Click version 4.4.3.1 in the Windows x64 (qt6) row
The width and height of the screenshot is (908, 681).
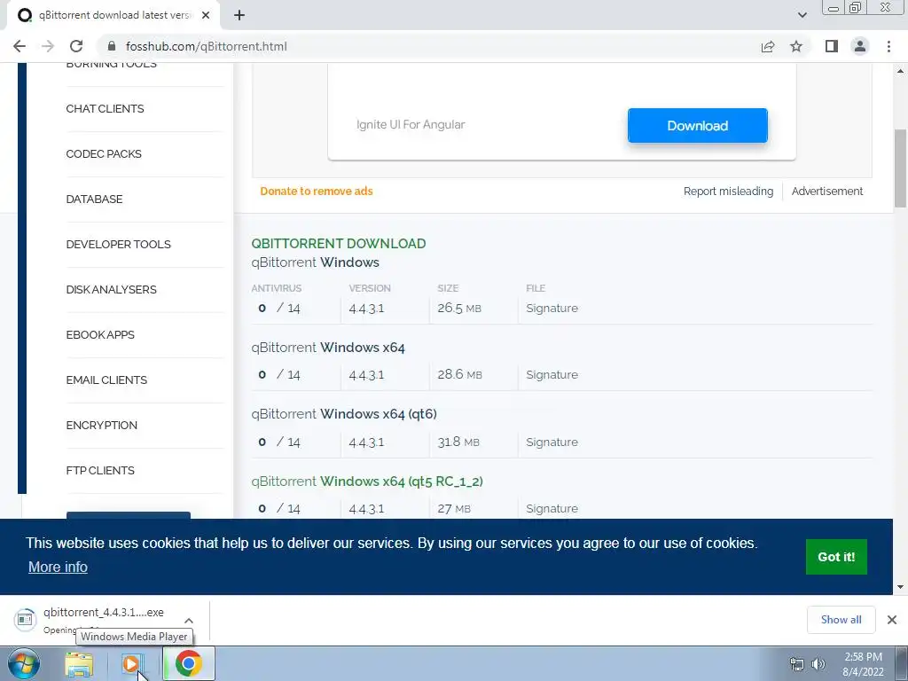pos(366,442)
